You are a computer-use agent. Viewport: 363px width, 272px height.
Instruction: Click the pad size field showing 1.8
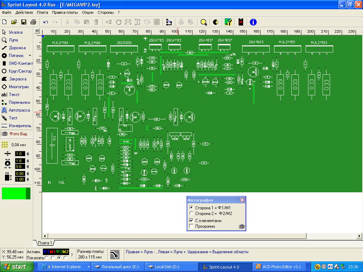tap(20, 161)
